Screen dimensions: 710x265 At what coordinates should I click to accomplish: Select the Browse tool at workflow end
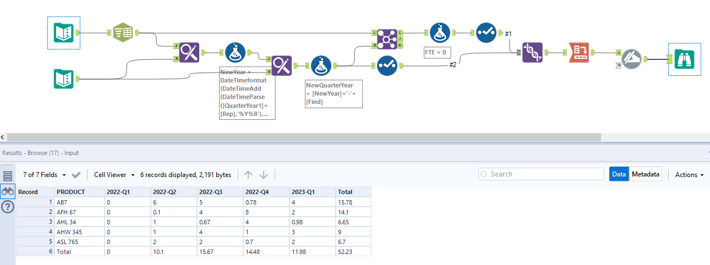click(x=685, y=59)
